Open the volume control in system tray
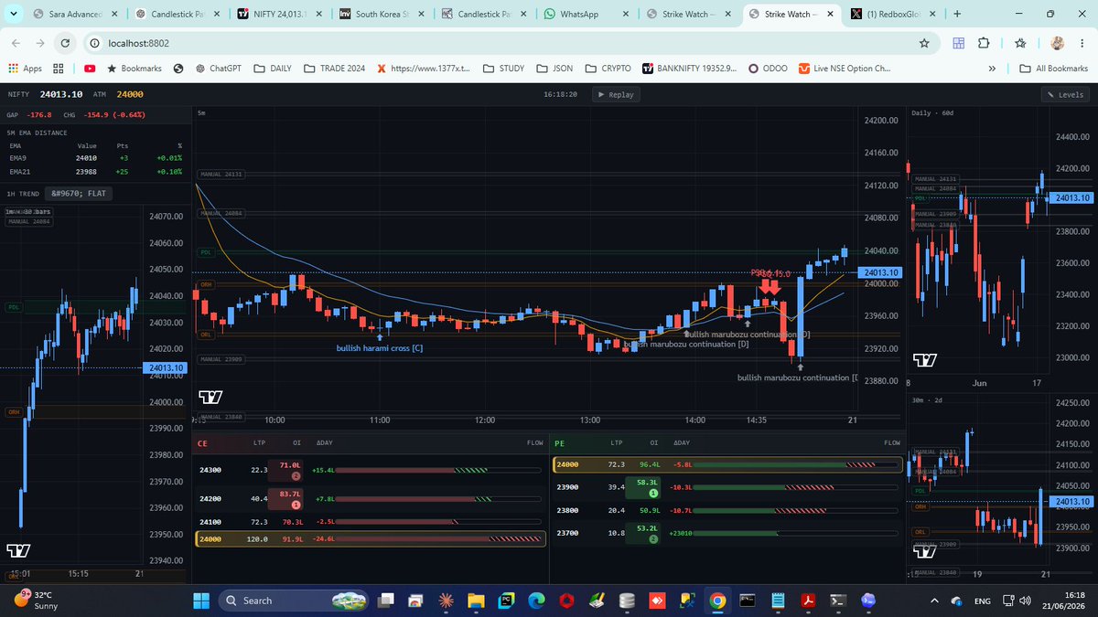This screenshot has height=617, width=1098. (x=1025, y=601)
